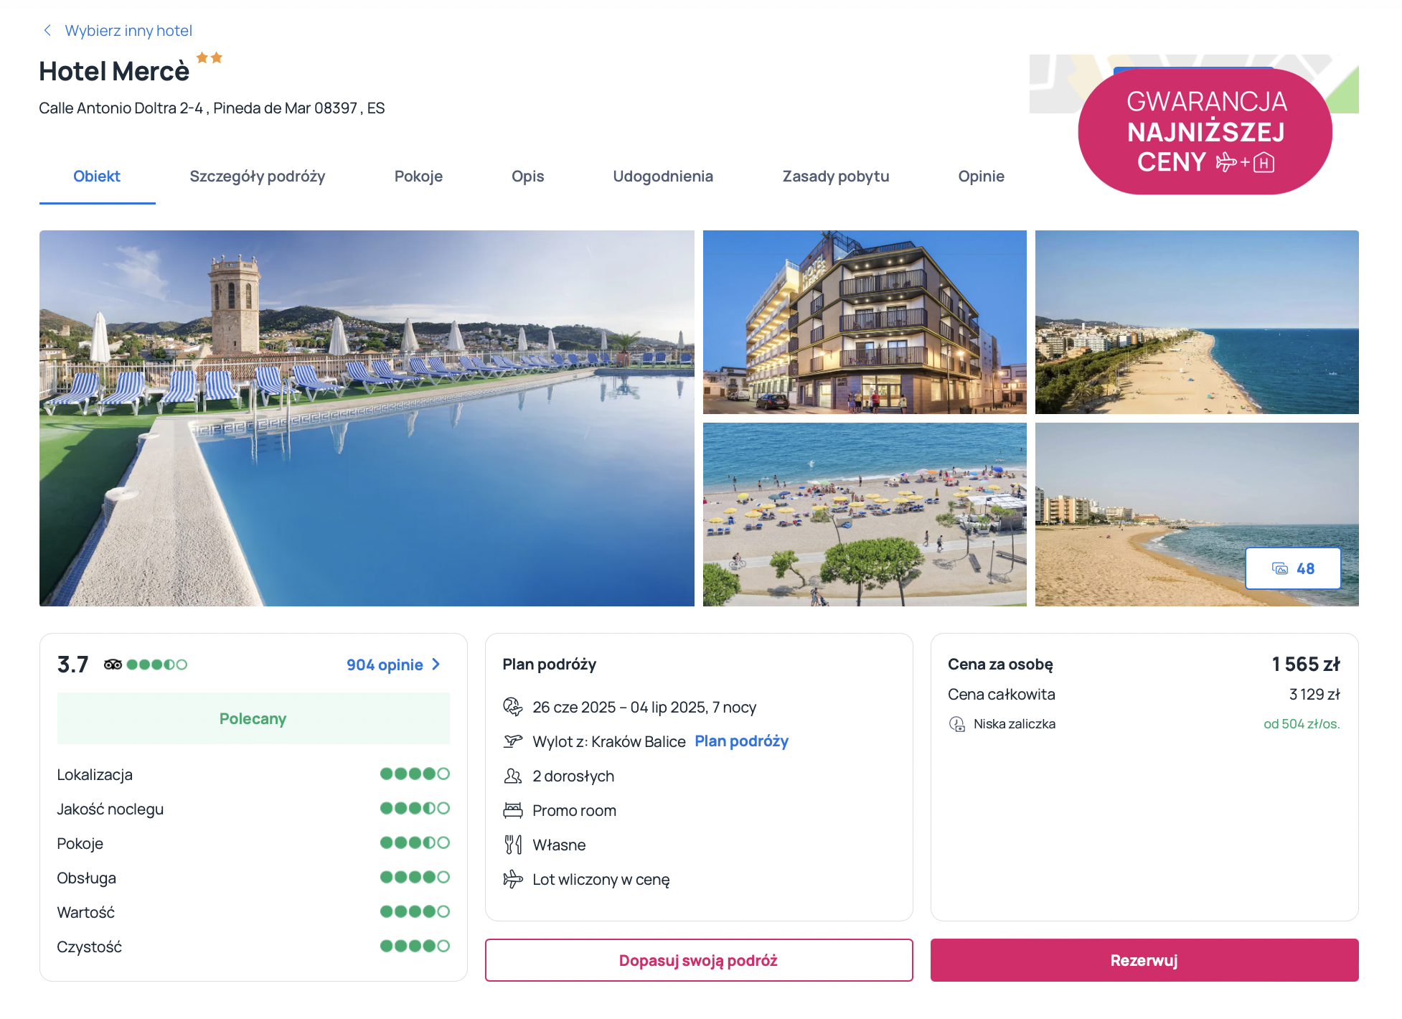The image size is (1402, 1019).
Task: Switch to the Obiekt tab
Action: tap(97, 177)
